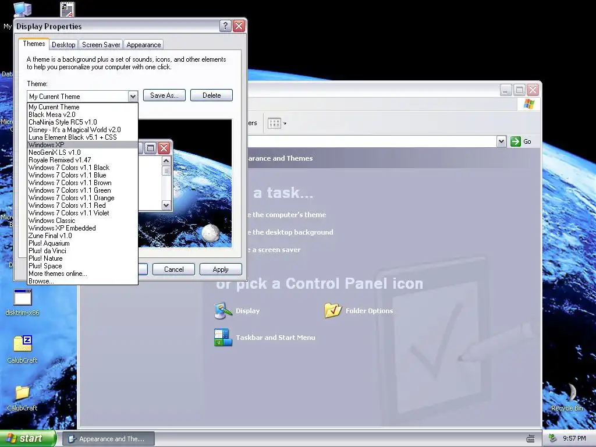Choose Windows 7 Colors v1.1 Brown
Image resolution: width=596 pixels, height=447 pixels.
click(83, 183)
